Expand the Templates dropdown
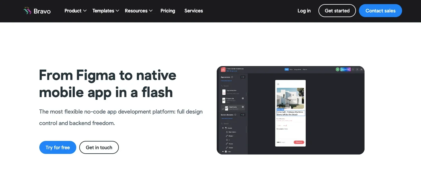 coord(106,11)
